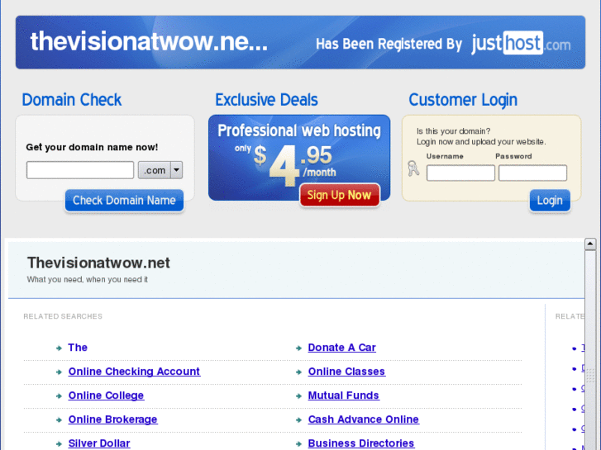Screen dimensions: 601x450
Task: Click the Sign Up Now button
Action: 340,195
